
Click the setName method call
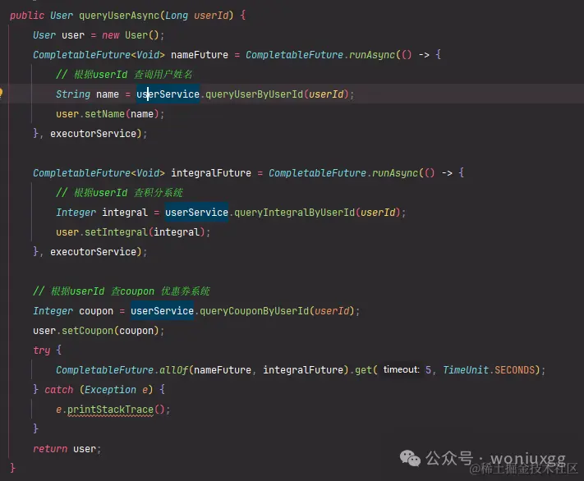(104, 114)
